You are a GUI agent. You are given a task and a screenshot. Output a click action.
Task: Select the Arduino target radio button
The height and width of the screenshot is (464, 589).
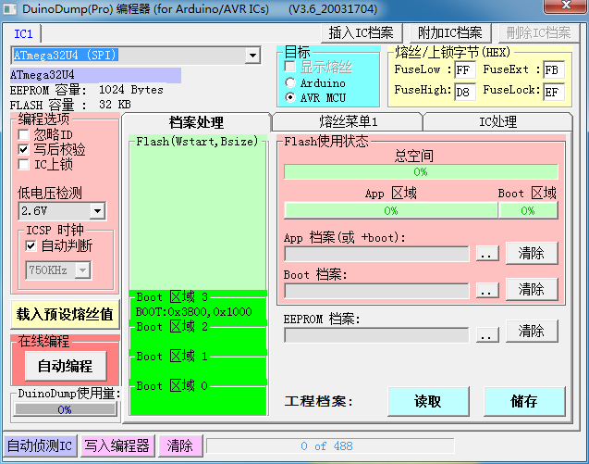pos(290,82)
